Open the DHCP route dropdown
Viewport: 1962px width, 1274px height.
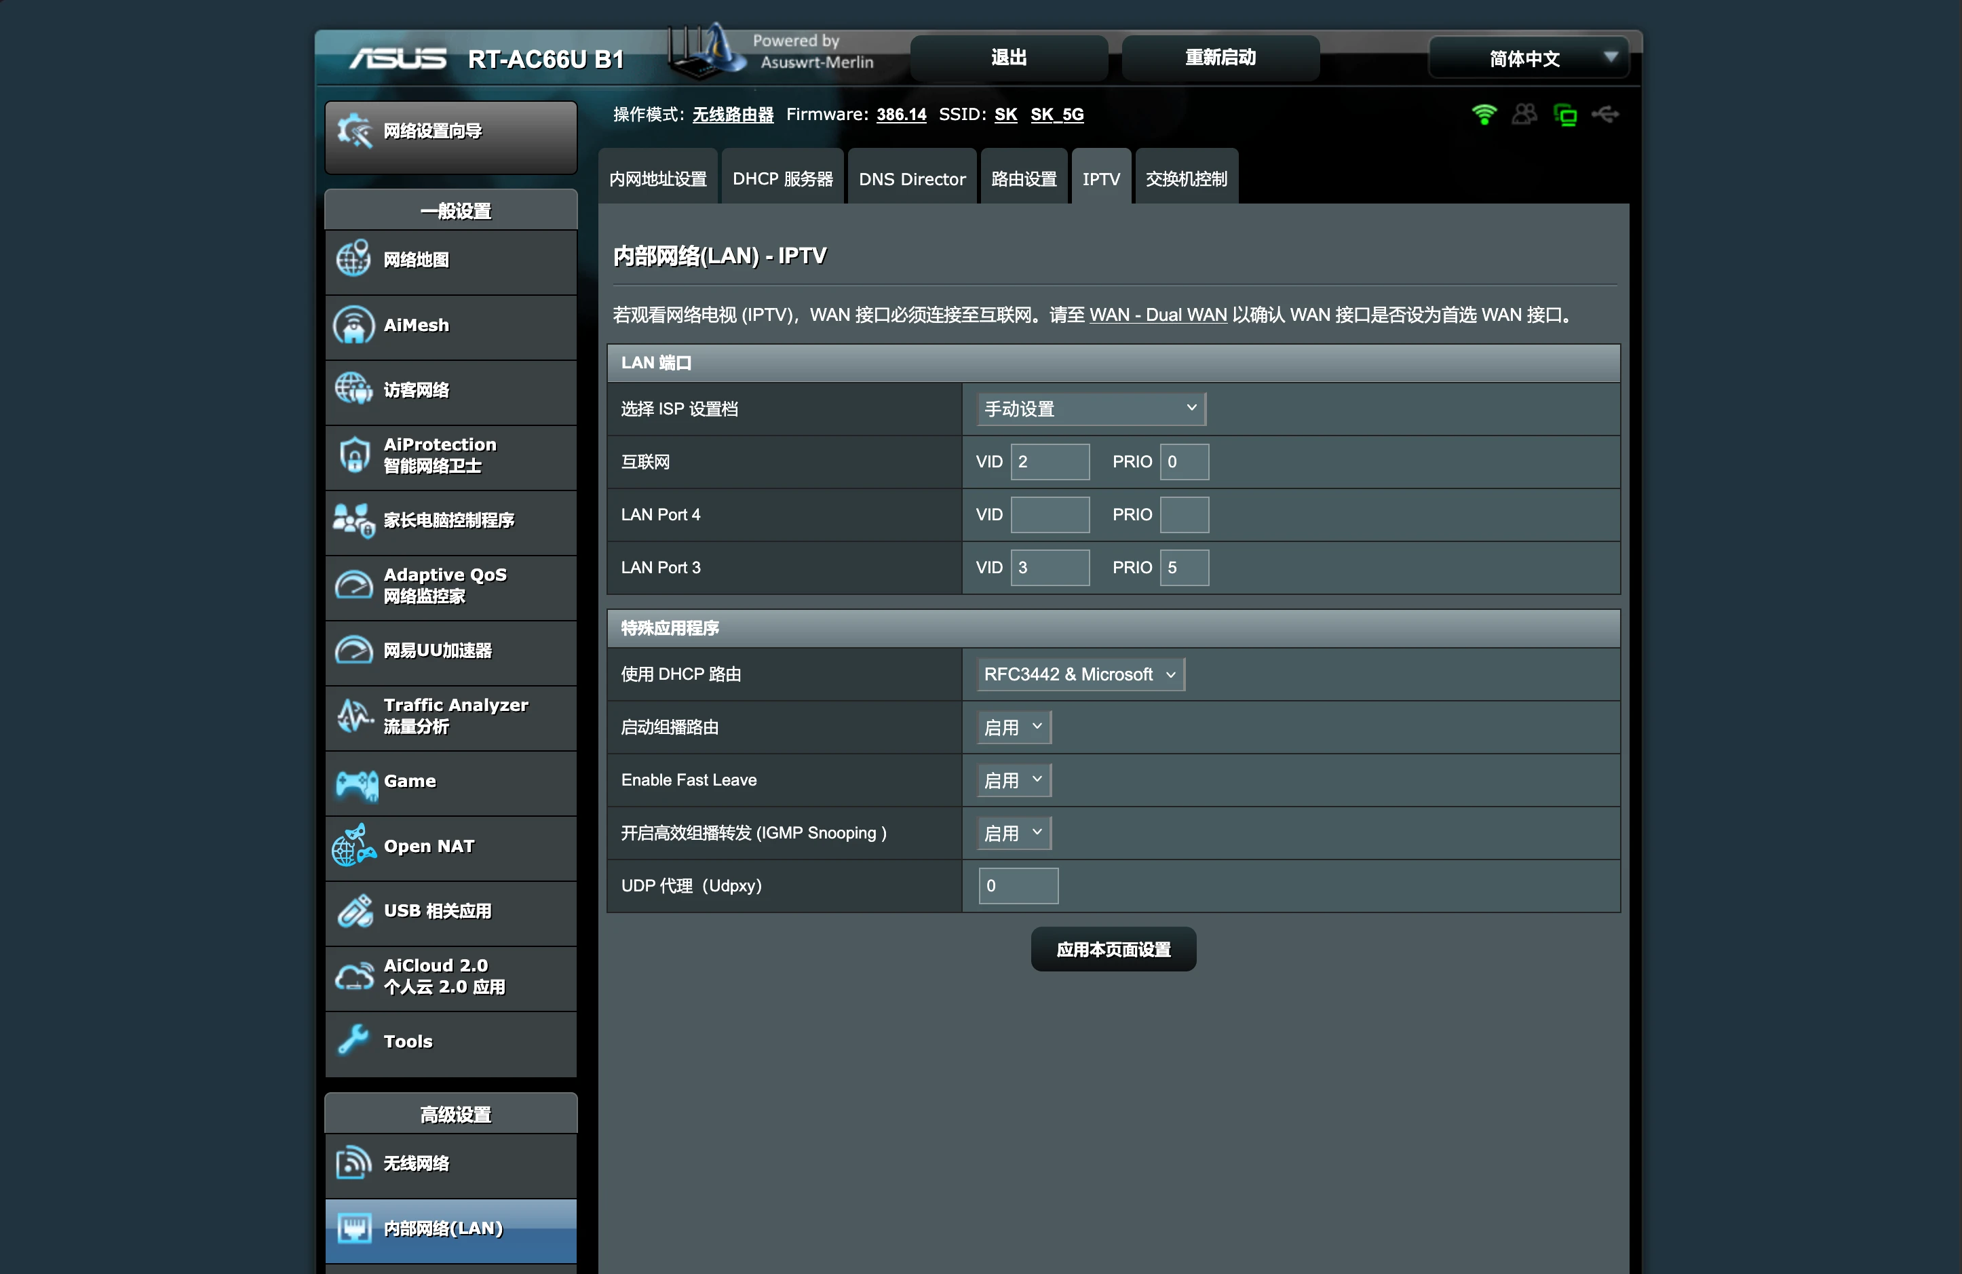(x=1080, y=674)
